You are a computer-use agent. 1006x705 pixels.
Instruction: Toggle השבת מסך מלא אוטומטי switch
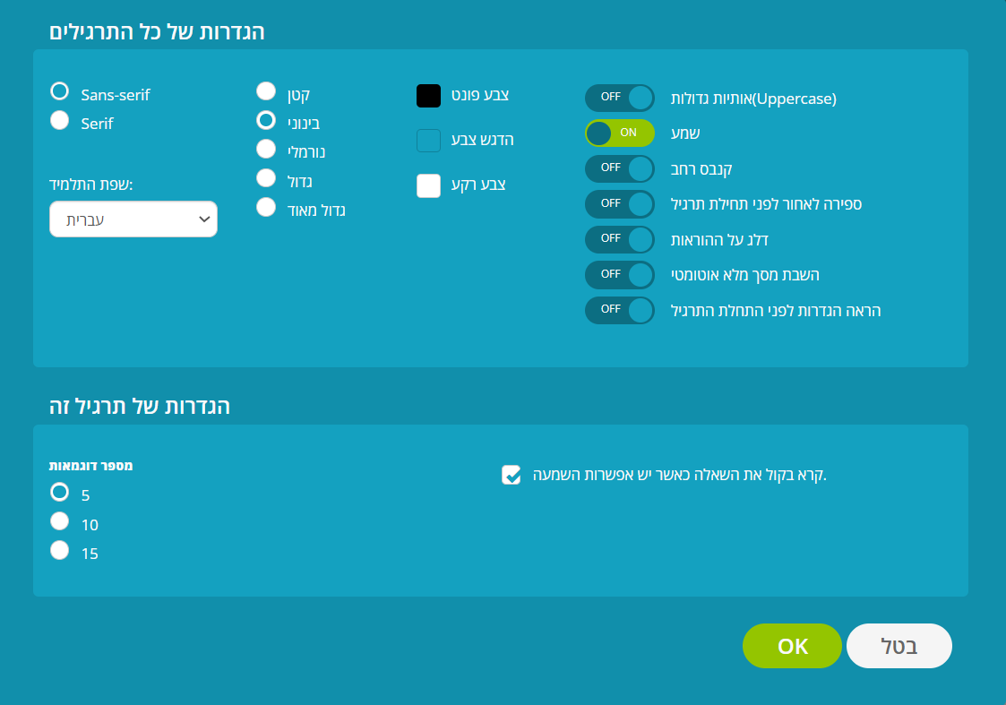619,274
